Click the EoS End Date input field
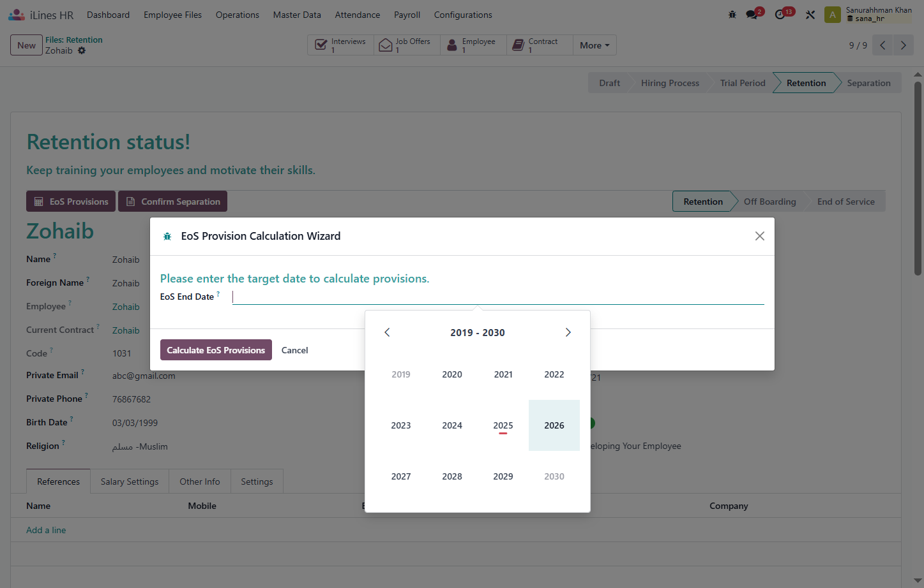The height and width of the screenshot is (588, 924). [498, 297]
